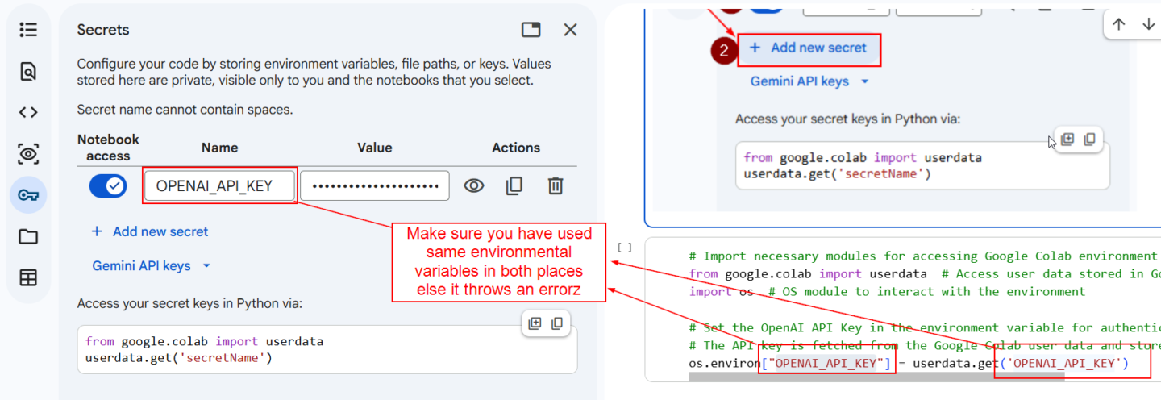Viewport: 1161px width, 400px height.
Task: Open the Code snippets sidebar icon
Action: pos(28,112)
